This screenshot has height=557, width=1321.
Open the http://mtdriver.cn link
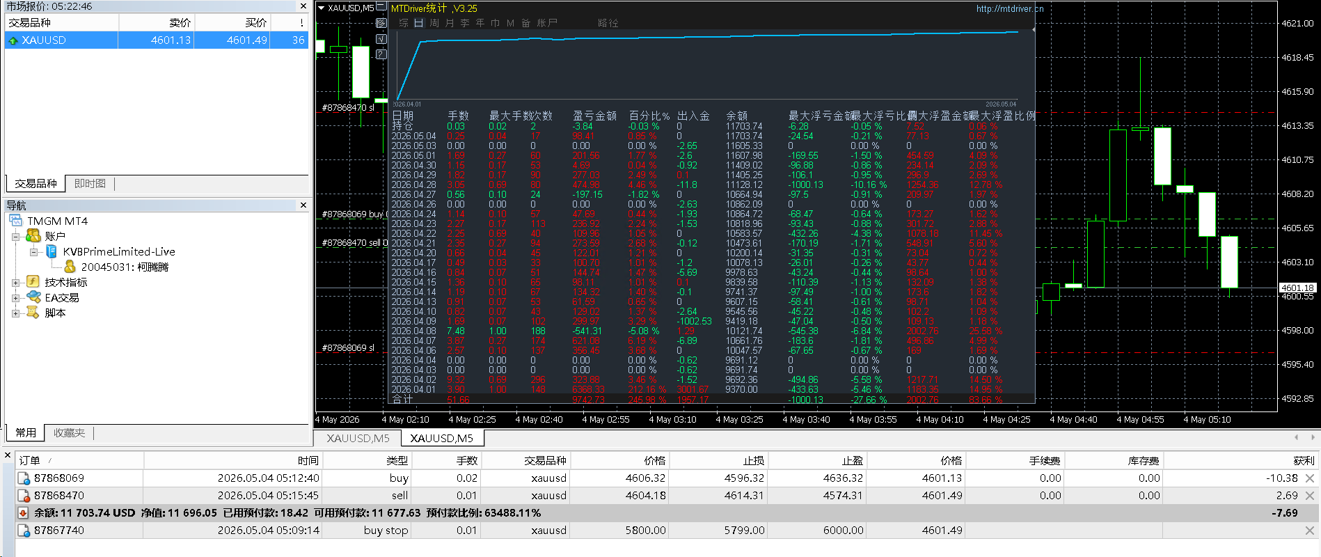pyautogui.click(x=1010, y=9)
